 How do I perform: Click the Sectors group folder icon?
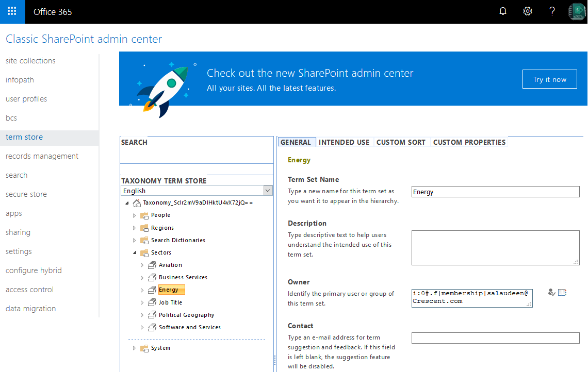coord(144,253)
